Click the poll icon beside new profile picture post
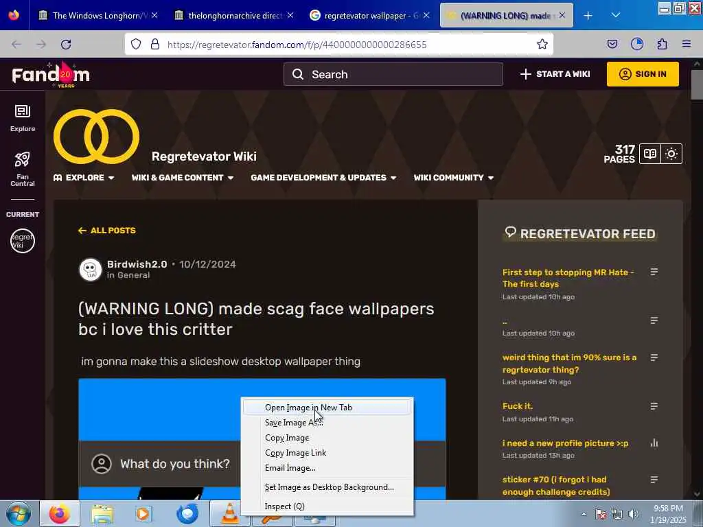This screenshot has height=527, width=703. coord(654,443)
